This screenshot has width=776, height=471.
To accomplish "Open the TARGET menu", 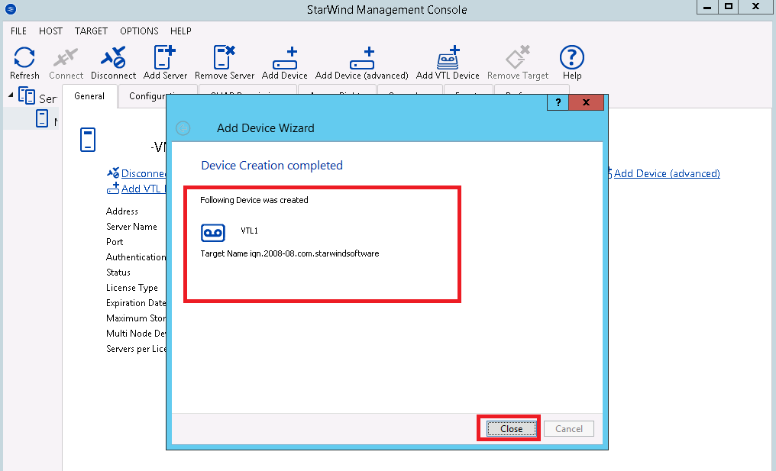I will click(91, 31).
